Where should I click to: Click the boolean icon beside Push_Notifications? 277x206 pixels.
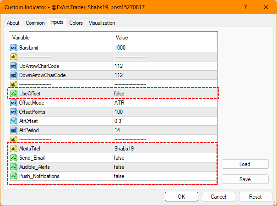pos(14,176)
